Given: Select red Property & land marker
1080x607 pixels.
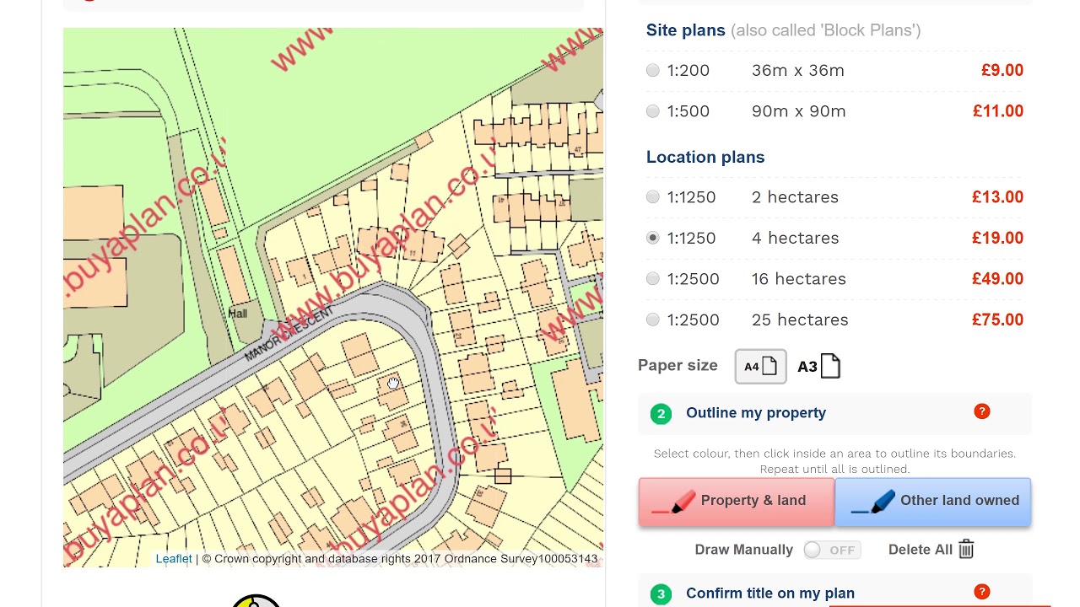Looking at the screenshot, I should click(x=736, y=501).
